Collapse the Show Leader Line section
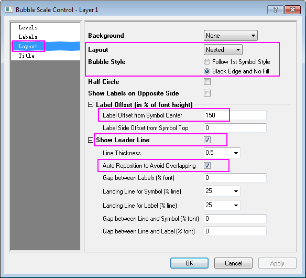Image resolution: width=306 pixels, height=278 pixels. pyautogui.click(x=91, y=140)
